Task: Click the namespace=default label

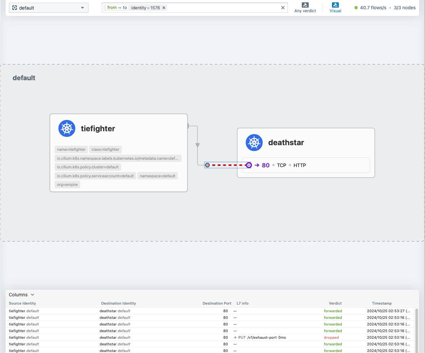Action: [158, 176]
